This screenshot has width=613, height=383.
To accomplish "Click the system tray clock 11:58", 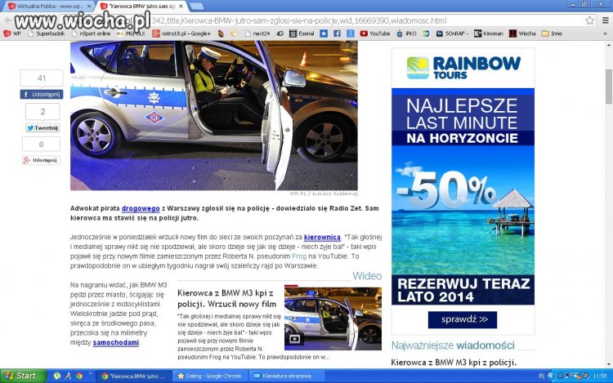I will (x=600, y=376).
